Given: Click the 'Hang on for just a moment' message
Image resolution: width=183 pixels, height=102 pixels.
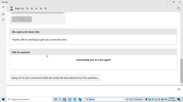Looking at the screenshot, I should tap(55, 78).
